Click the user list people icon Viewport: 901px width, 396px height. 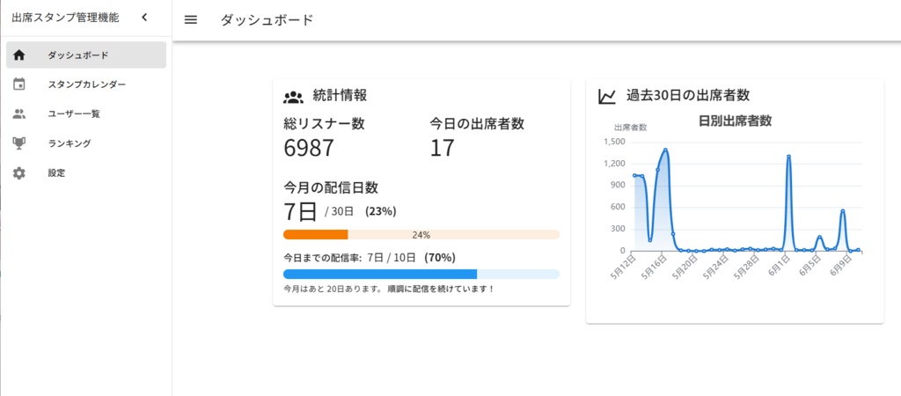19,114
